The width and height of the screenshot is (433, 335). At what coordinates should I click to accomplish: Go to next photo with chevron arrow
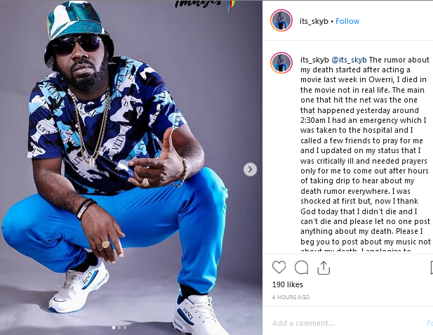pos(251,169)
